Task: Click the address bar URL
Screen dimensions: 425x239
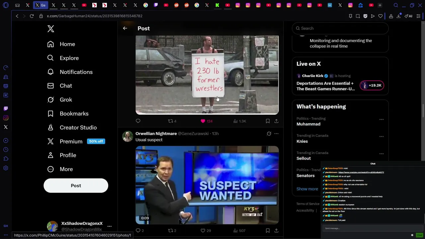Action: tap(95, 16)
